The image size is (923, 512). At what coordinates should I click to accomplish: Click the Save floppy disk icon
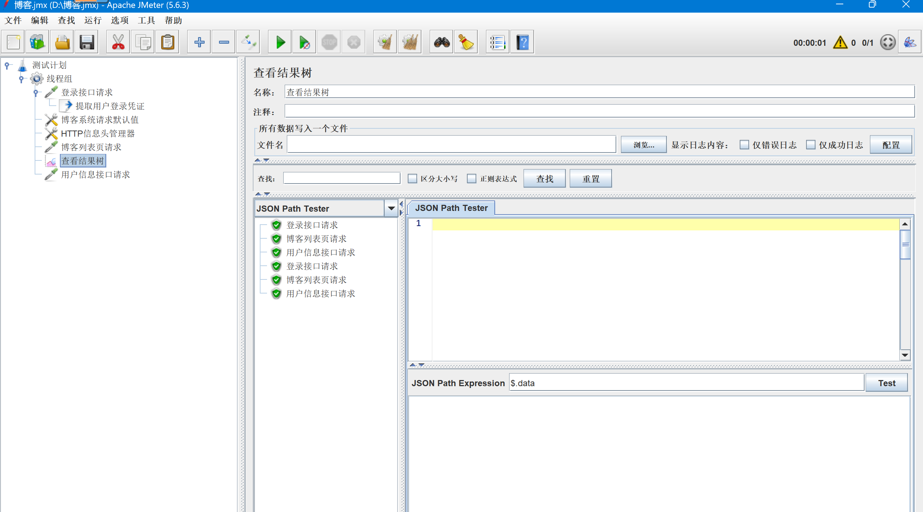(x=87, y=43)
